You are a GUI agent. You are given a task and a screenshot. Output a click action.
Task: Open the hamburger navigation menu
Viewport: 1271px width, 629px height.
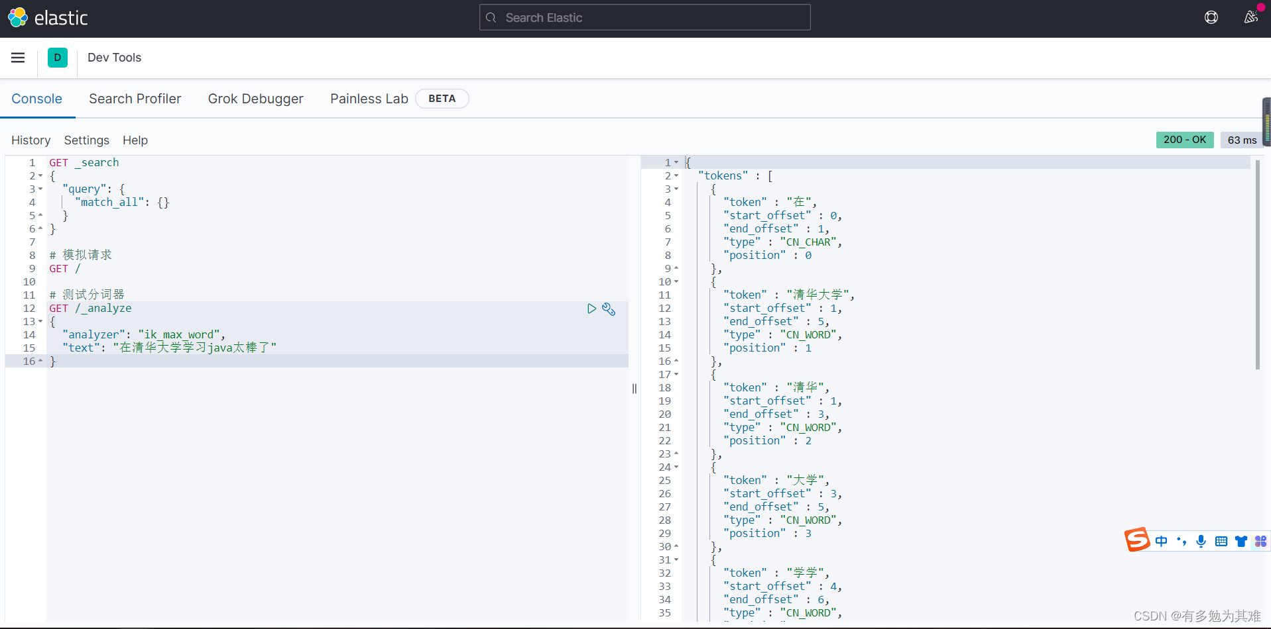[18, 58]
